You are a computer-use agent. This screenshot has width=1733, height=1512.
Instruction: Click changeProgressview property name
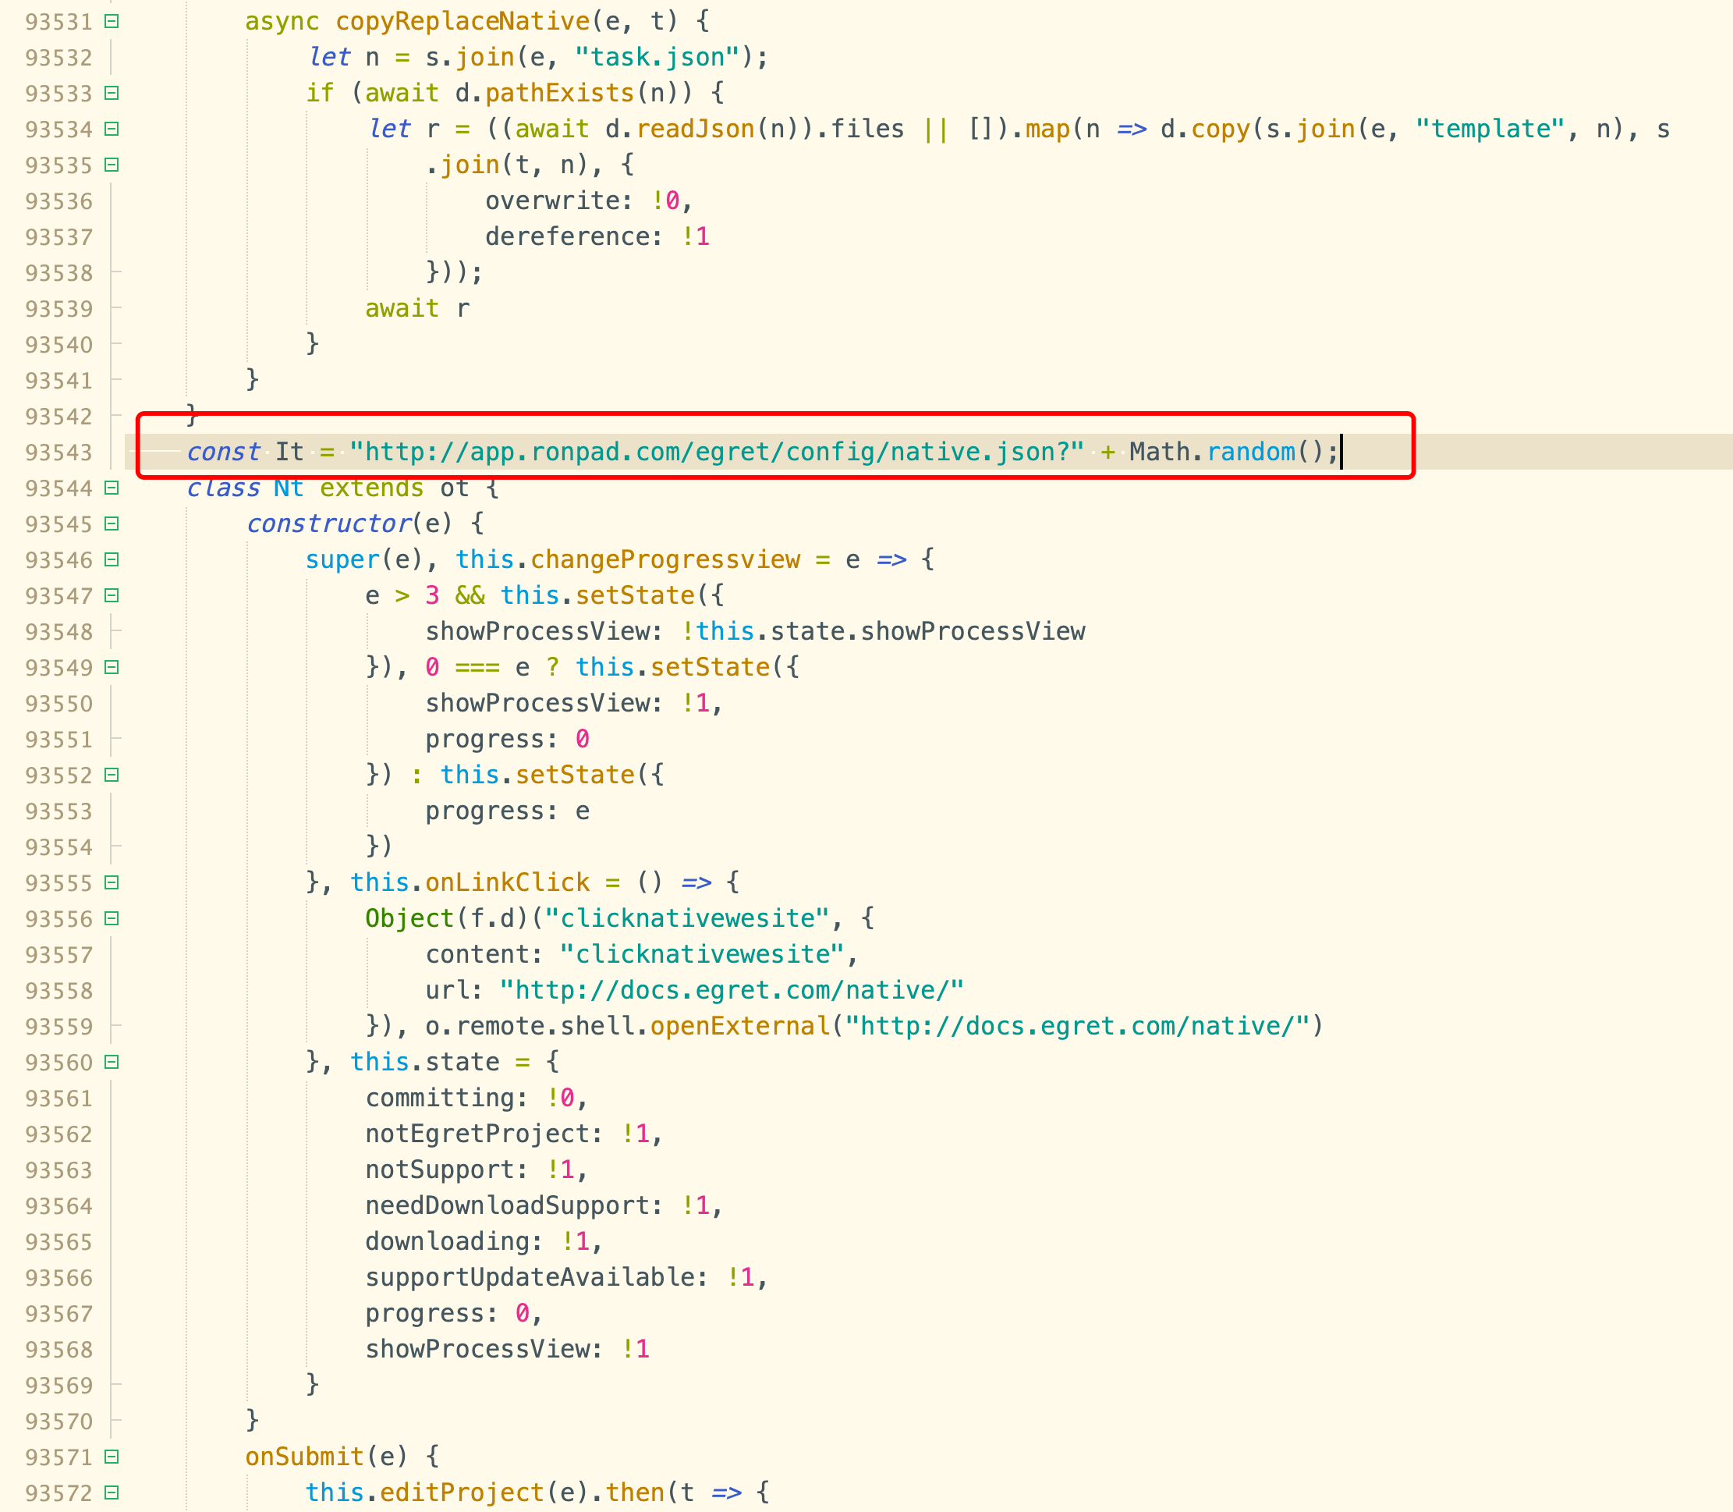[x=665, y=559]
